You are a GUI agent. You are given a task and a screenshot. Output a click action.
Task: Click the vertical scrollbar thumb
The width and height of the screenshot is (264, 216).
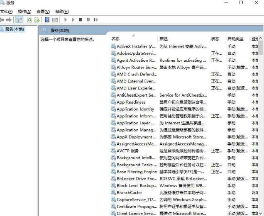261,48
